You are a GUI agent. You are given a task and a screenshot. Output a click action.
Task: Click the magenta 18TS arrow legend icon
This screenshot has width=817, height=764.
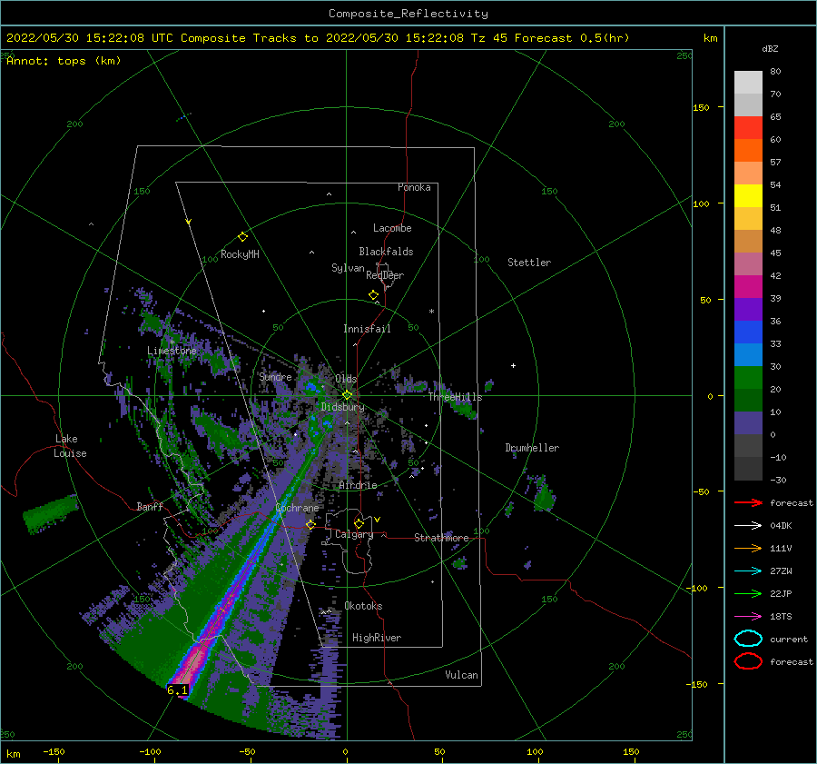point(748,617)
